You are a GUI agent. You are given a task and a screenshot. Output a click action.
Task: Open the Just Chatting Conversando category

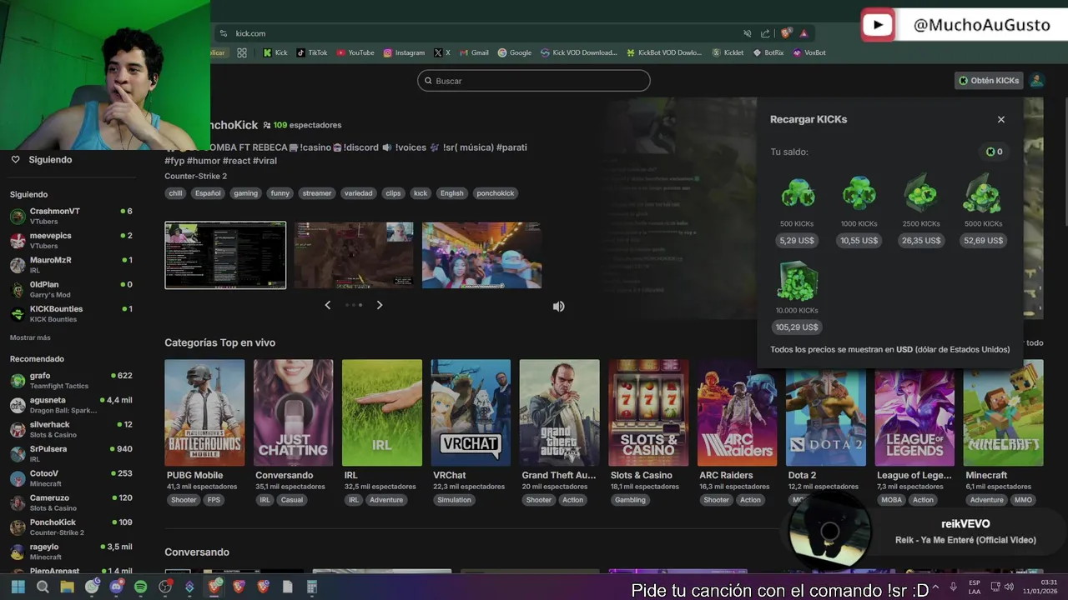tap(293, 412)
